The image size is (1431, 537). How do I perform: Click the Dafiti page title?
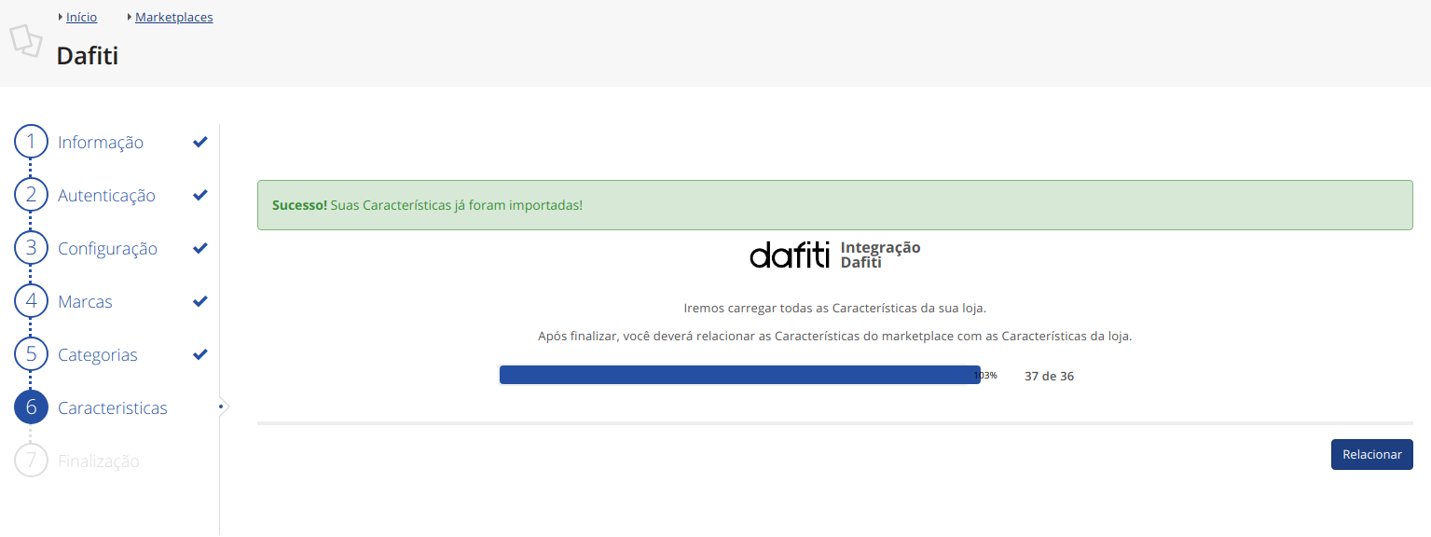[x=88, y=56]
